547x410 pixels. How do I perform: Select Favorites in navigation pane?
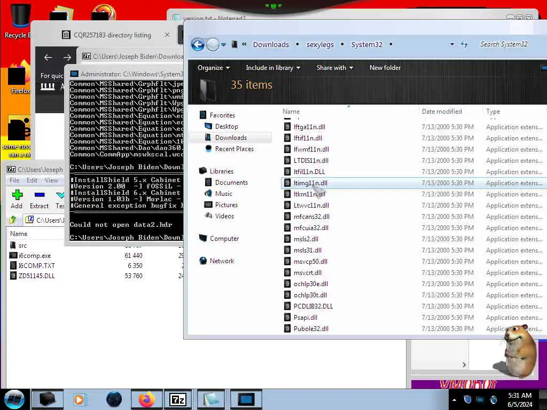[222, 115]
